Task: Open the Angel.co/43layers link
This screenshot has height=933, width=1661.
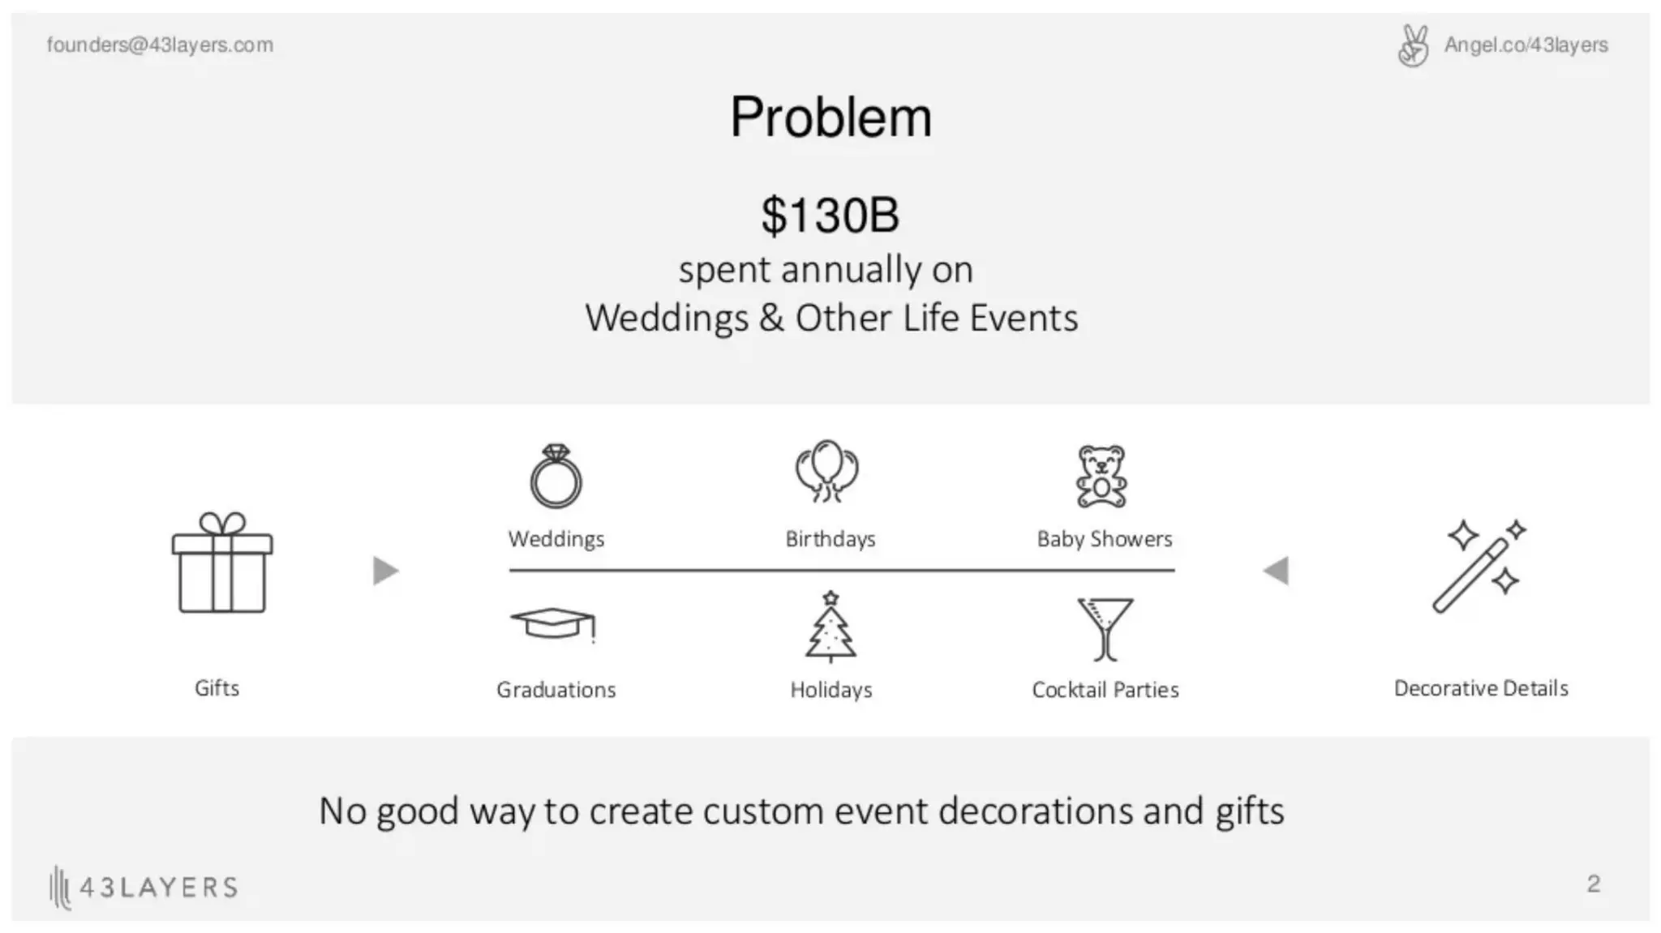Action: click(1526, 45)
